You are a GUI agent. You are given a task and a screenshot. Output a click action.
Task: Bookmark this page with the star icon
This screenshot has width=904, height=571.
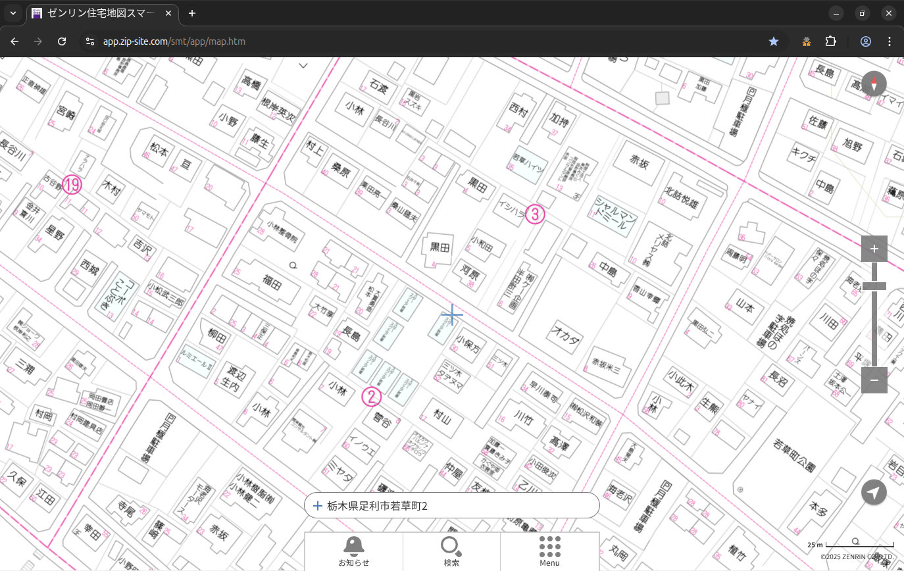point(774,41)
